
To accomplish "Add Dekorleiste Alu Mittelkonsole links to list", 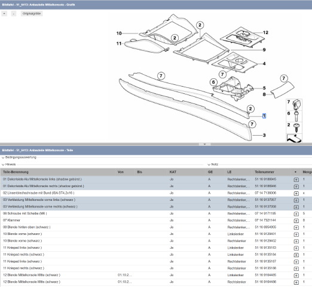I will (x=296, y=179).
